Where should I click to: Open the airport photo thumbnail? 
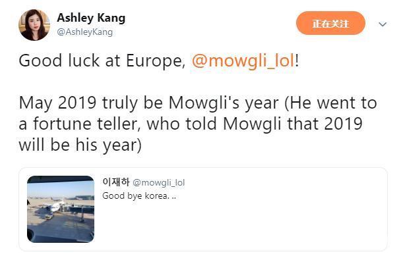pos(61,209)
